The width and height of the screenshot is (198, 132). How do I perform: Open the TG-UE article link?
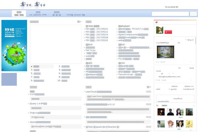(x=129, y=59)
